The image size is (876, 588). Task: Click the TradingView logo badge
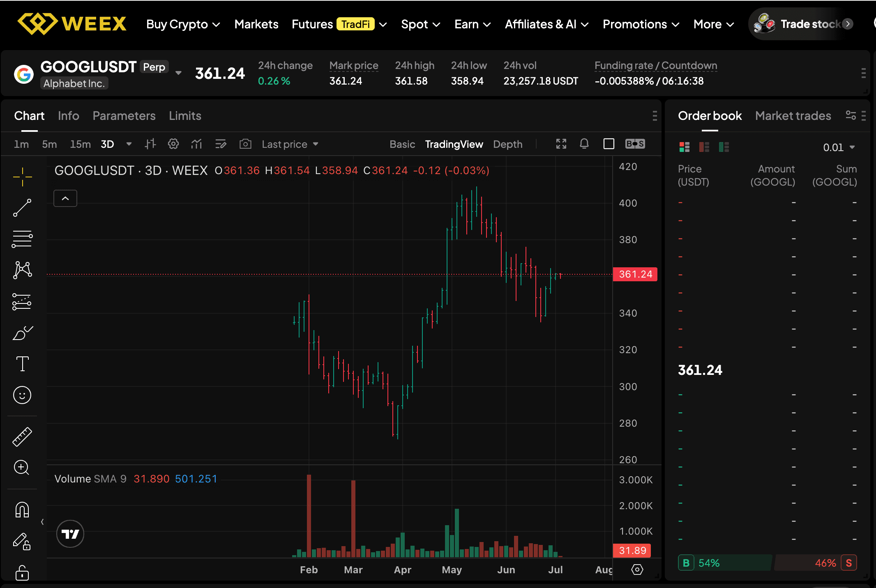[70, 534]
